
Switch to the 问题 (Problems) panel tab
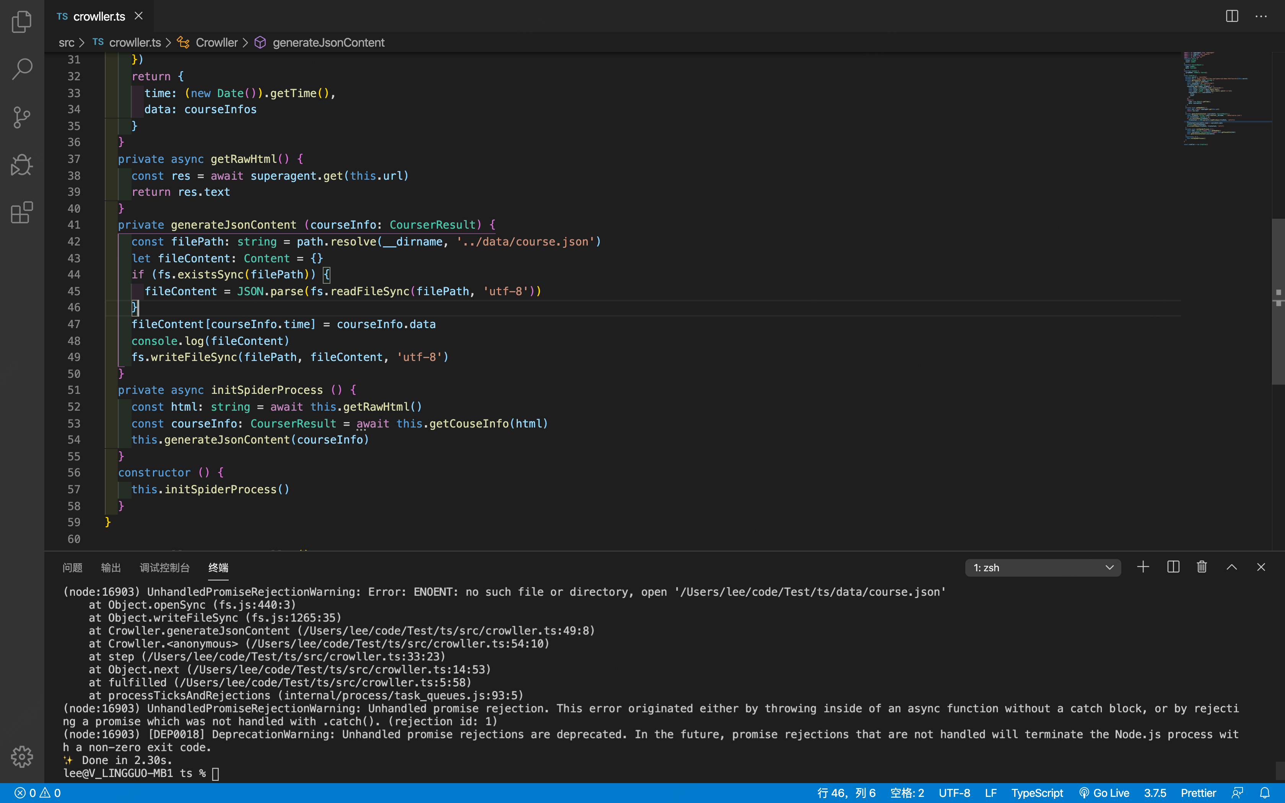click(72, 568)
